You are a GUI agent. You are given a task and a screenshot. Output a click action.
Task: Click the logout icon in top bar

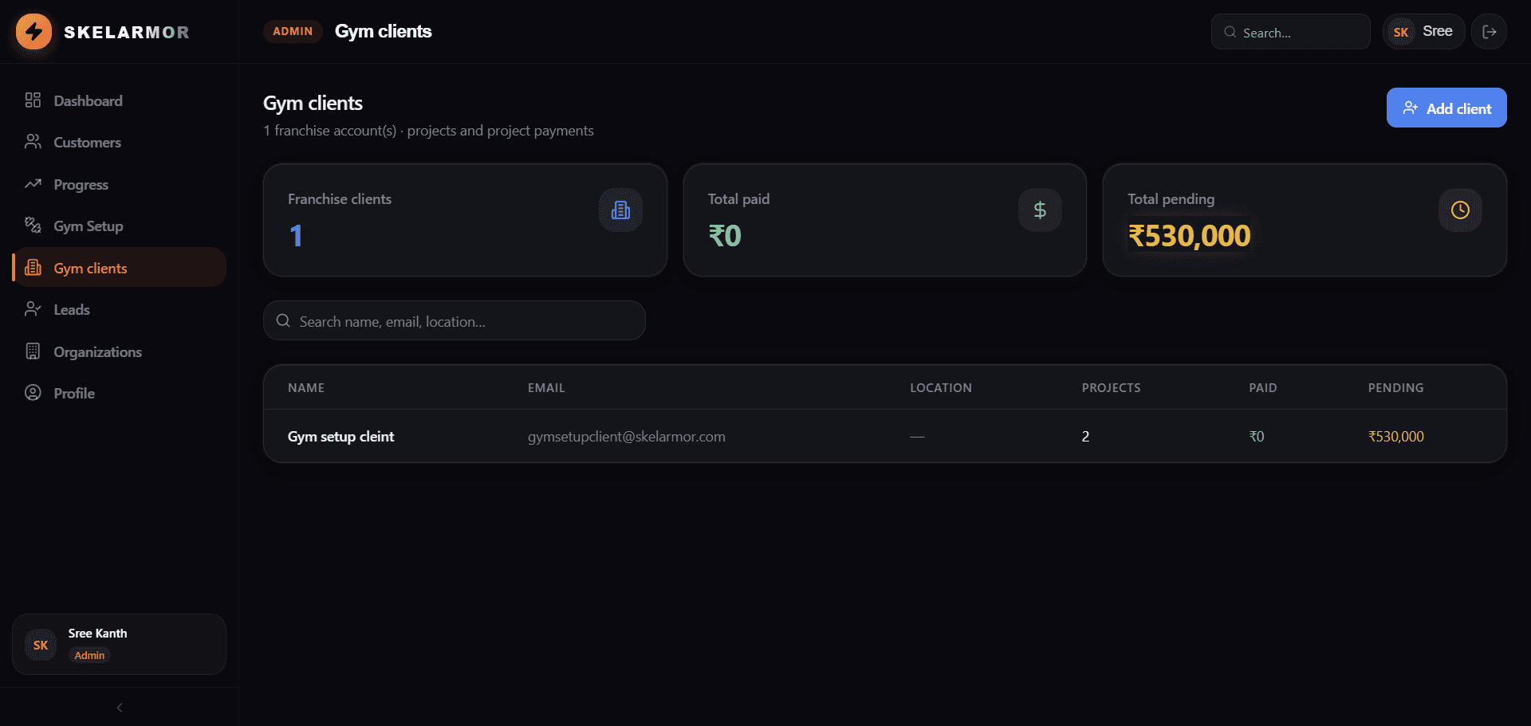[1489, 32]
